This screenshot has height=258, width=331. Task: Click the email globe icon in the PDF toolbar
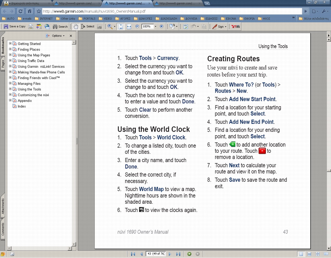(47, 26)
